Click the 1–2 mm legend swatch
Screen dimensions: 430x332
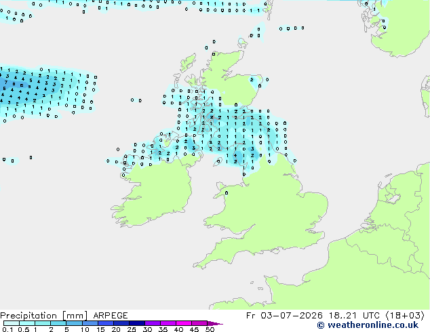[43, 323]
